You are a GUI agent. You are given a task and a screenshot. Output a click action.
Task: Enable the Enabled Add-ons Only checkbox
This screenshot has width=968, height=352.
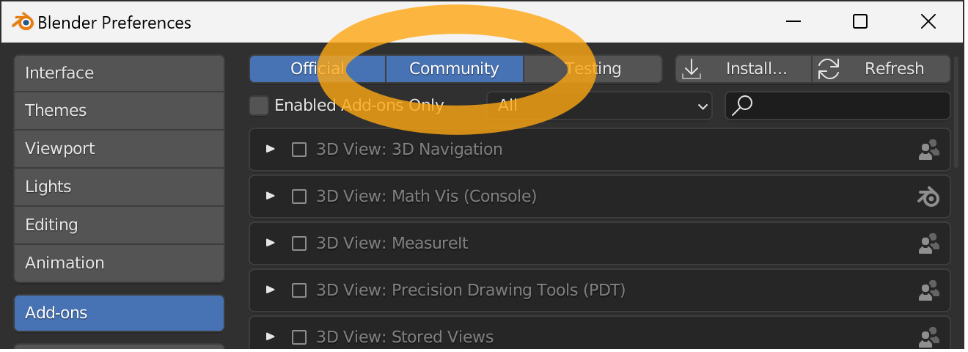tap(259, 106)
